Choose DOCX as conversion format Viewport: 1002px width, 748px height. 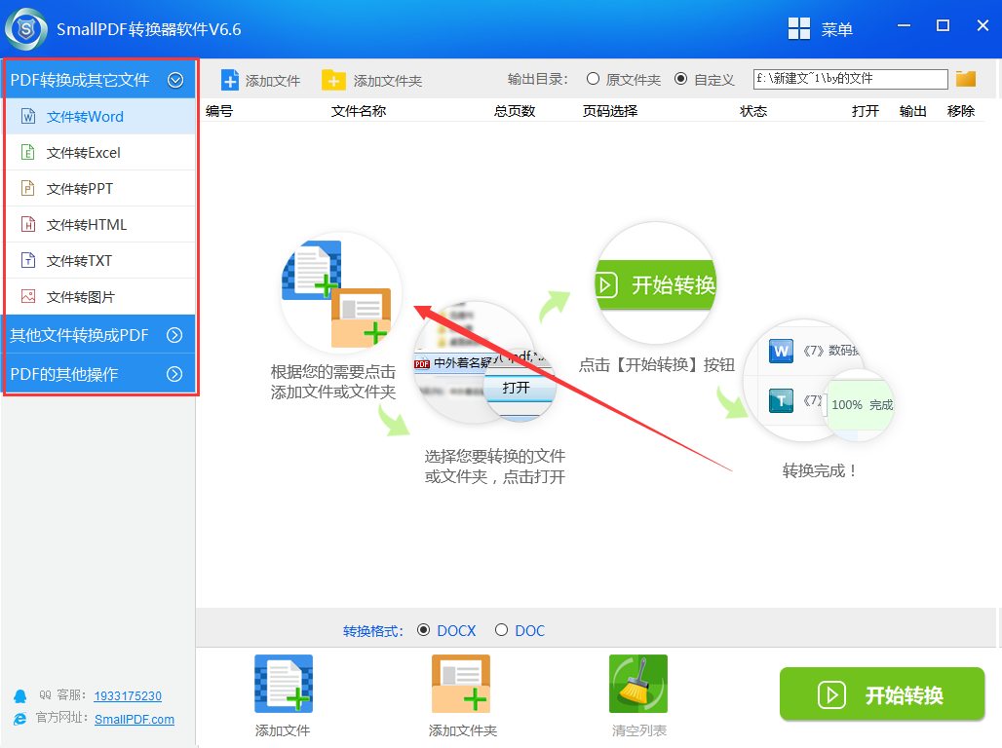[423, 630]
